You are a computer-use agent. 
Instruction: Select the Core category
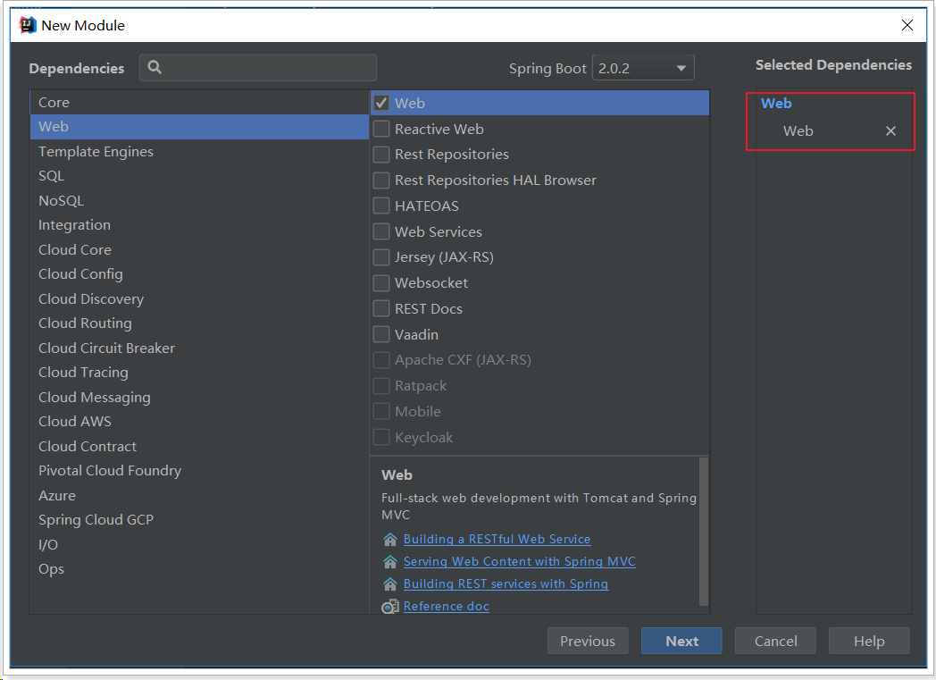pyautogui.click(x=199, y=102)
